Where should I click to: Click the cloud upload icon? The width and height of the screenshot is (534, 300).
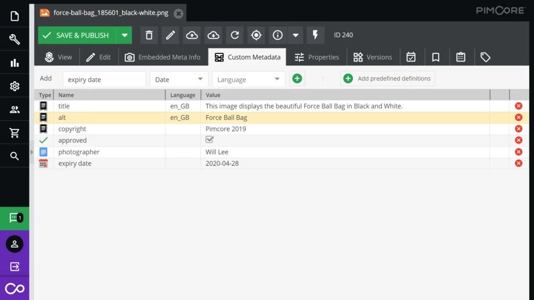pos(192,35)
